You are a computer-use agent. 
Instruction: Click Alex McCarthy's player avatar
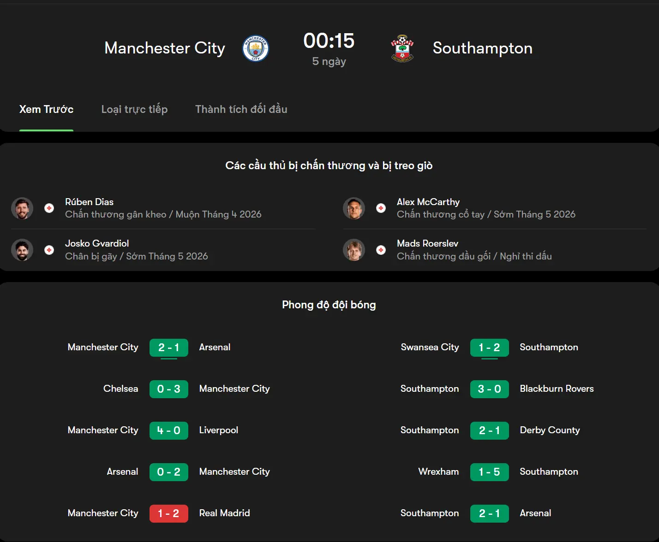pos(353,208)
